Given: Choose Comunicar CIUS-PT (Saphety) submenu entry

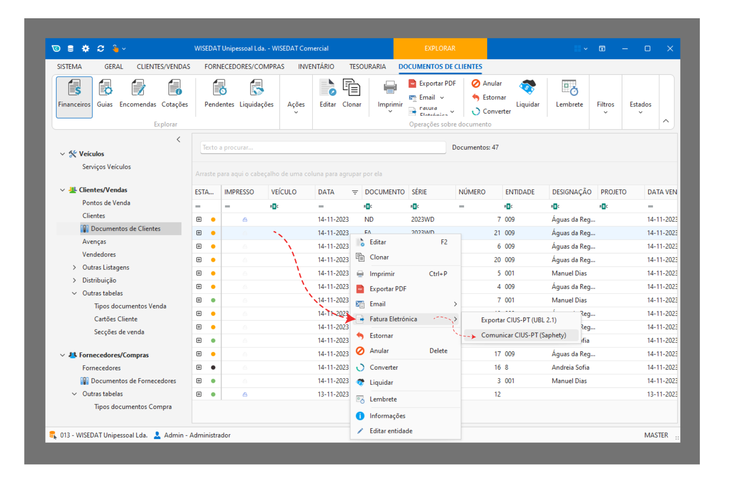Looking at the screenshot, I should click(x=523, y=335).
